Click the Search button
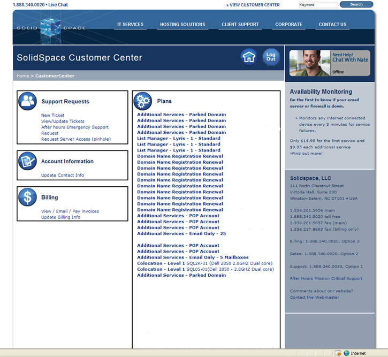The width and height of the screenshot is (388, 357). (x=356, y=4)
